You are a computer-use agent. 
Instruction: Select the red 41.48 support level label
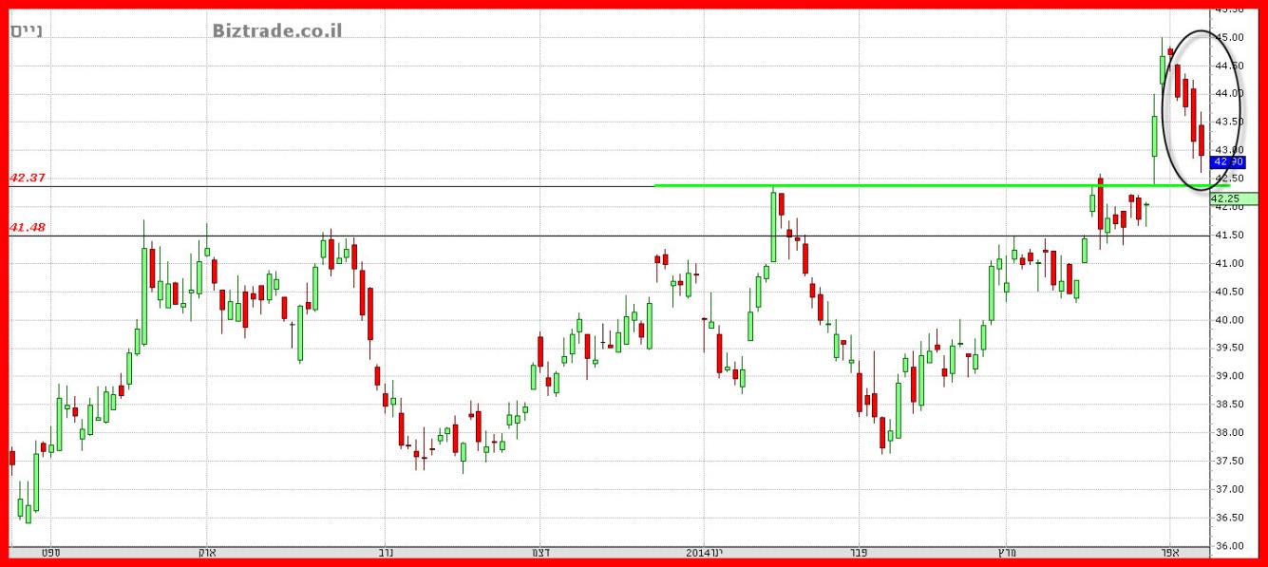tap(28, 228)
